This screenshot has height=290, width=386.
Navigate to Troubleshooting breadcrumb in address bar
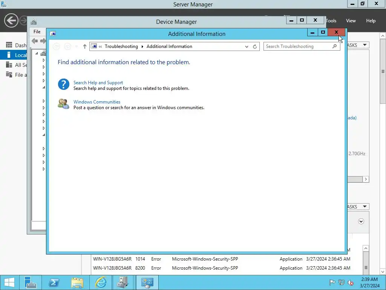(121, 46)
